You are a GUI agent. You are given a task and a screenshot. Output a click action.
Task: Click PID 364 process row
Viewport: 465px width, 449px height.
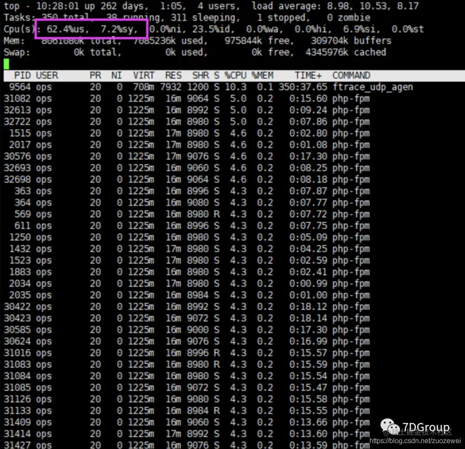(x=187, y=203)
